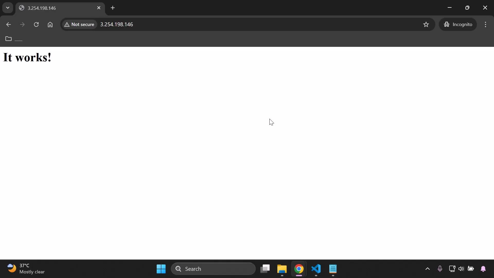494x278 pixels.
Task: Open the Windows Start menu
Action: 161,269
